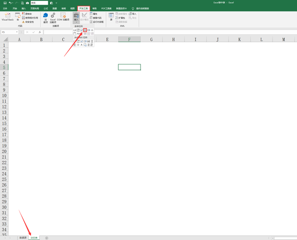Click the insert function fx icon
The height and width of the screenshot is (240, 297).
tap(40, 32)
